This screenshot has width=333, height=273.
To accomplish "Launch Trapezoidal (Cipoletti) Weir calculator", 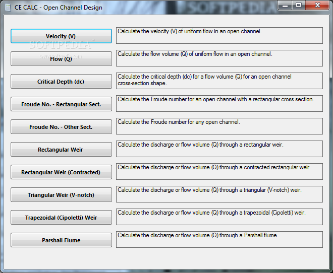I will (x=61, y=218).
